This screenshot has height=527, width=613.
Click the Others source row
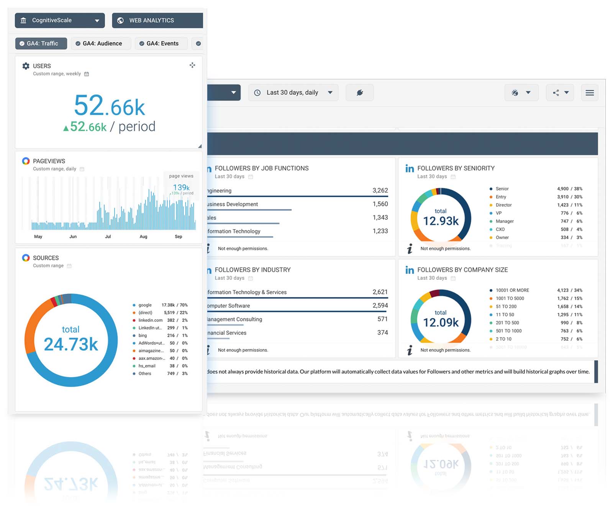pos(160,374)
